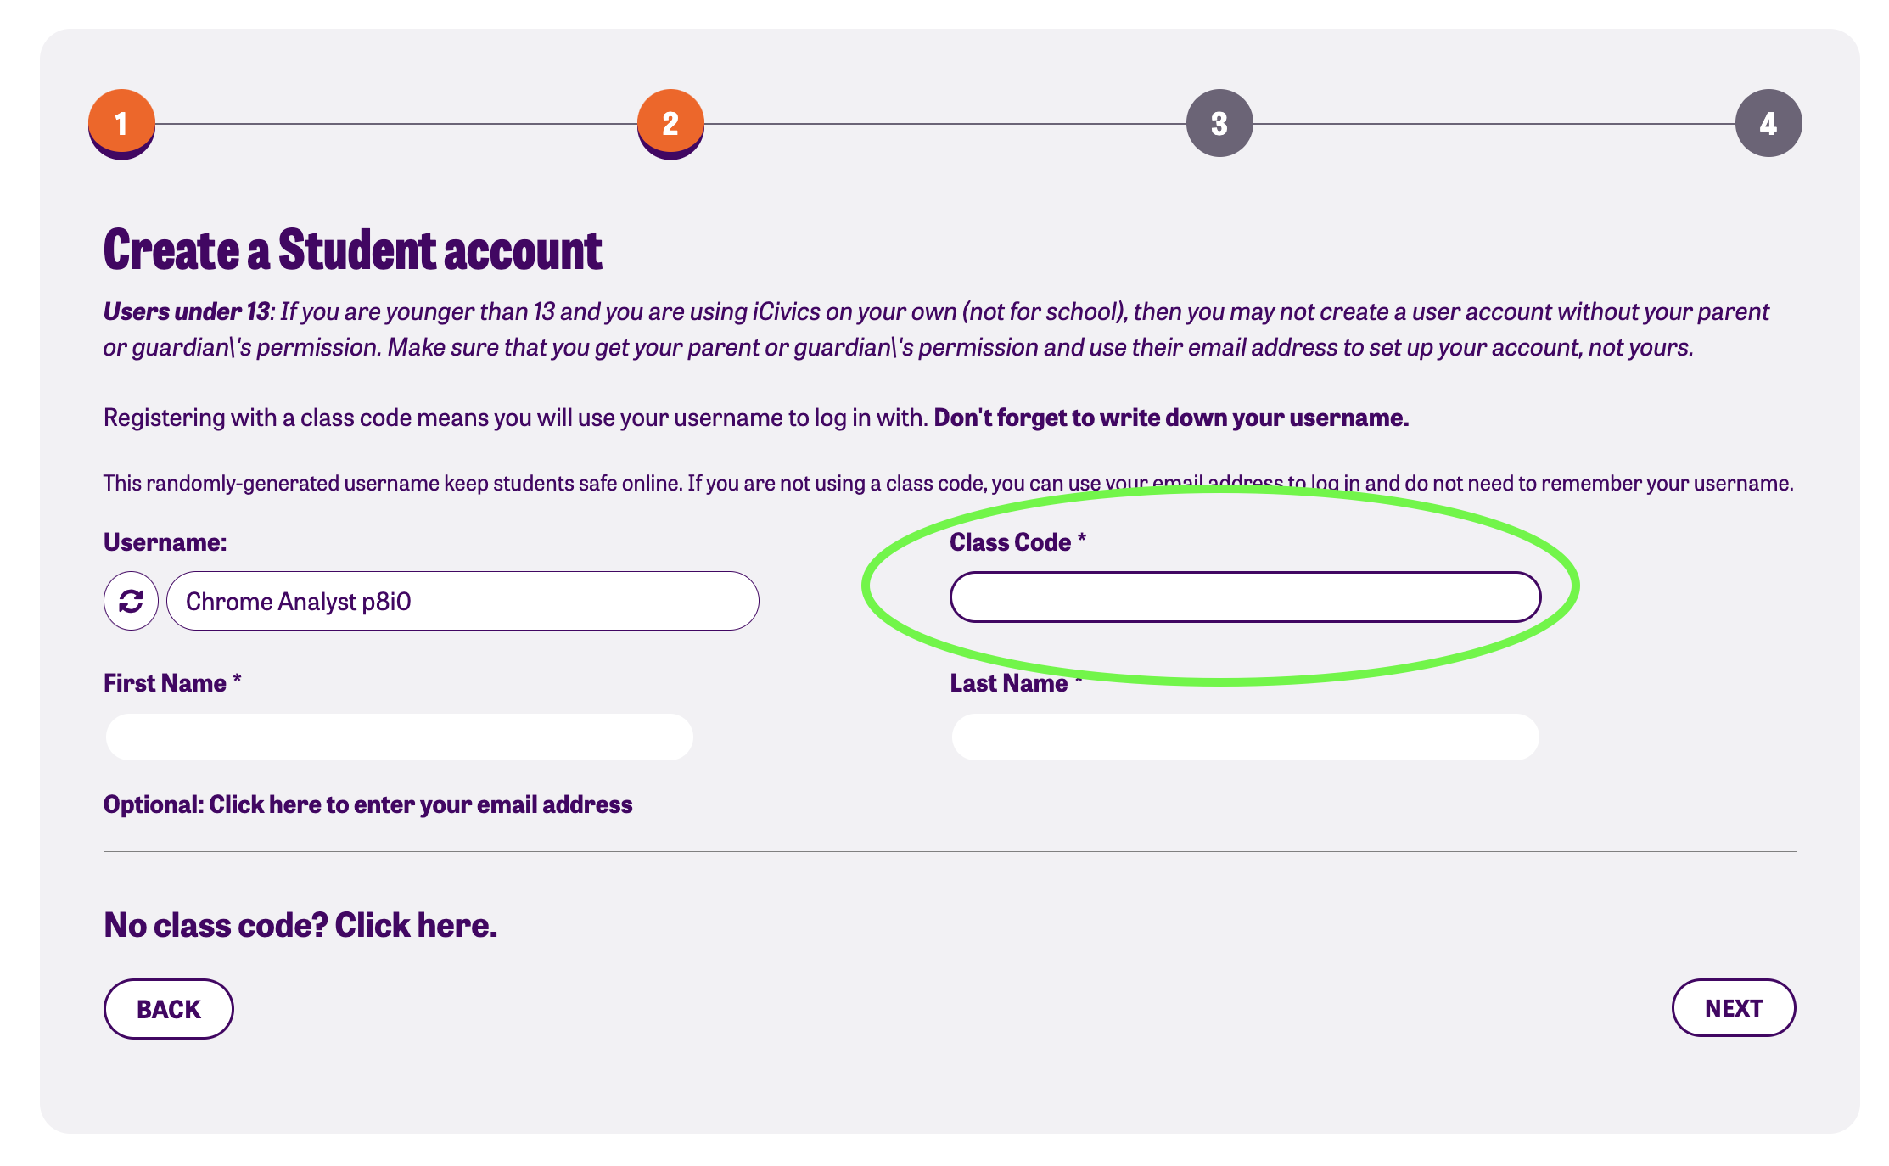Go to step 1 circle

coord(121,123)
